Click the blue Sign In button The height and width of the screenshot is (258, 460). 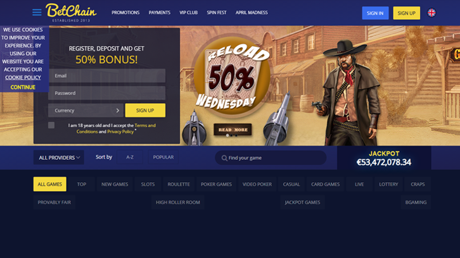(x=375, y=13)
